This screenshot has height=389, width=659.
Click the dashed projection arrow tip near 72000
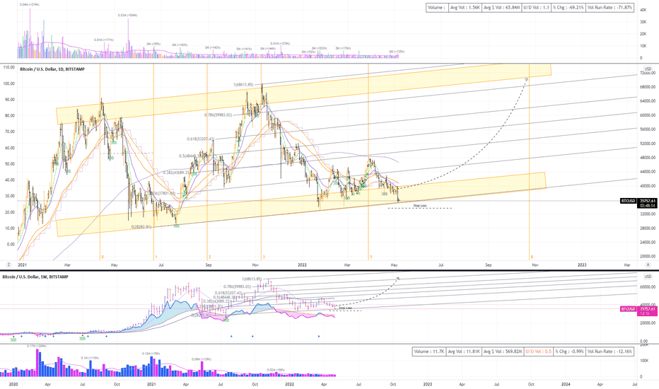tap(526, 79)
